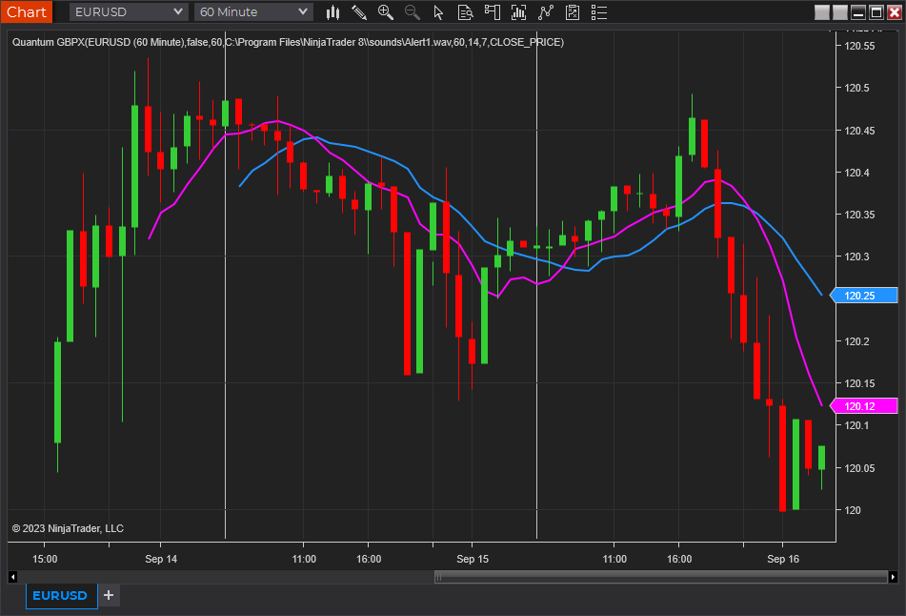
Task: Click the horizontal scrollbar thumb
Action: click(660, 577)
